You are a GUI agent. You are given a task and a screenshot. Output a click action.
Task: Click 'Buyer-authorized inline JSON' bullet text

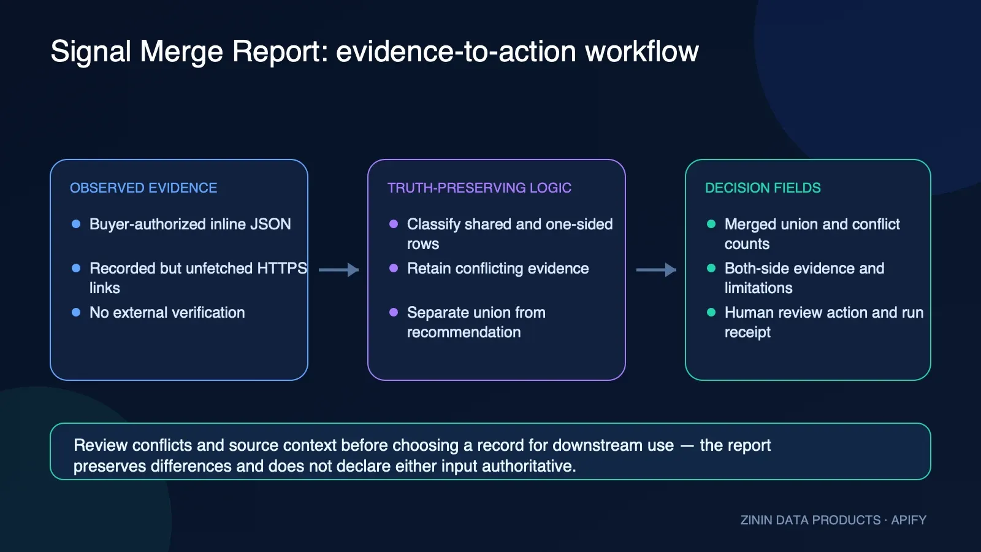click(190, 224)
